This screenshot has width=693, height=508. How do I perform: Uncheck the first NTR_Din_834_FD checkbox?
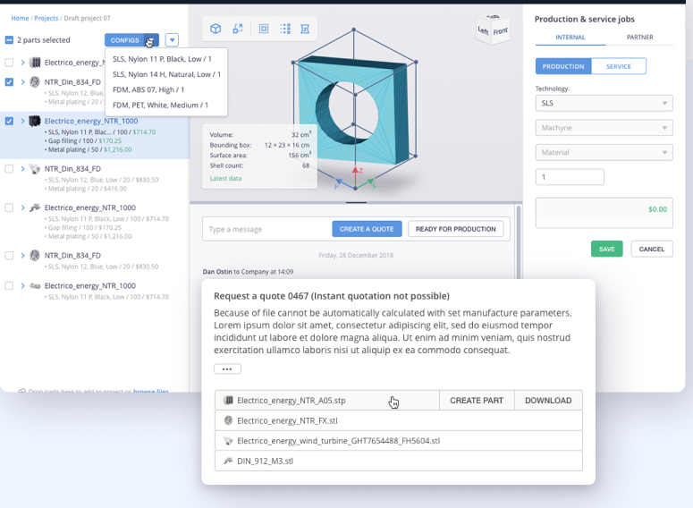pyautogui.click(x=9, y=81)
